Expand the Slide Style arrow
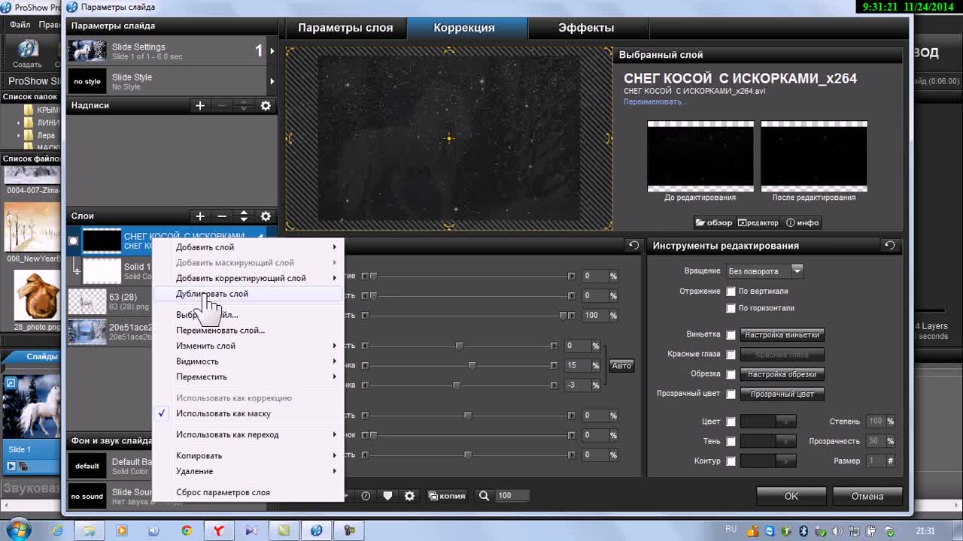963x541 pixels. tap(272, 81)
